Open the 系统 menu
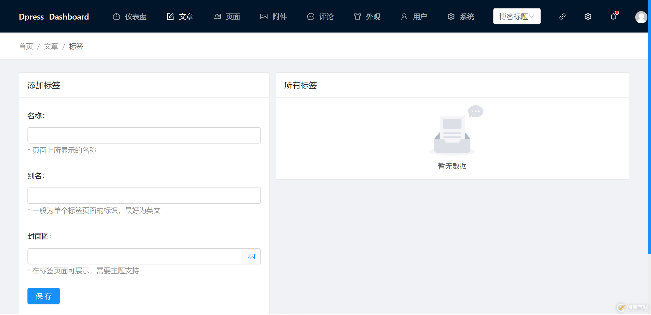Image resolution: width=651 pixels, height=315 pixels. 461,17
